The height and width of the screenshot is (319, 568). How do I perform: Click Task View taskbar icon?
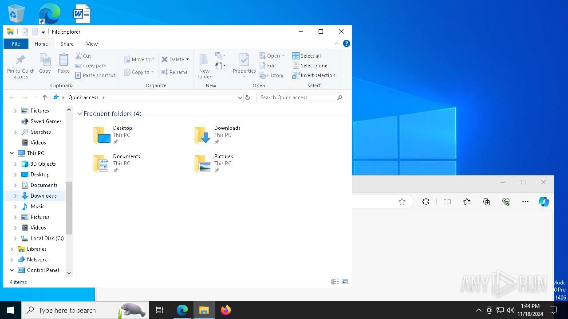[160, 310]
